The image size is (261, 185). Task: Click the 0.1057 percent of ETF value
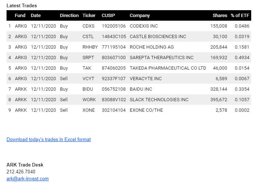242,100
